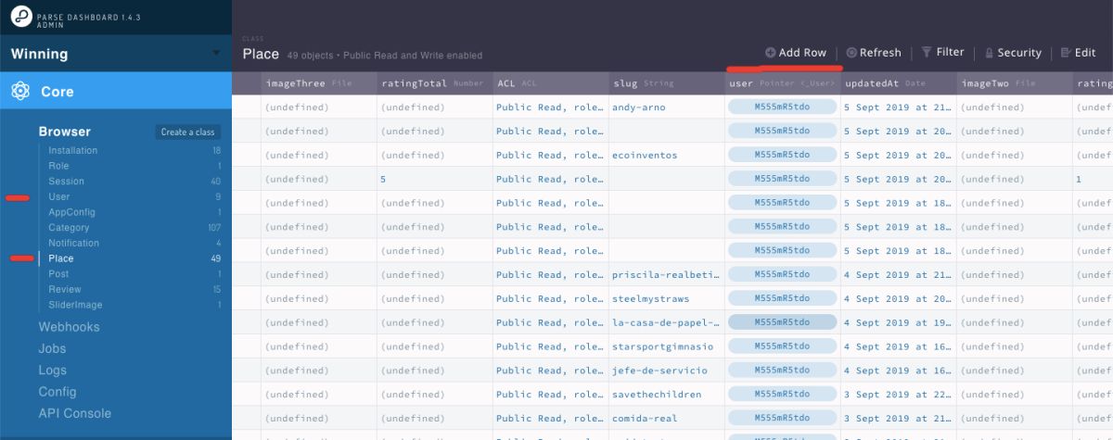Screen dimensions: 1113x440
Task: Expand the Winning app switcher arrow
Action: pyautogui.click(x=216, y=53)
